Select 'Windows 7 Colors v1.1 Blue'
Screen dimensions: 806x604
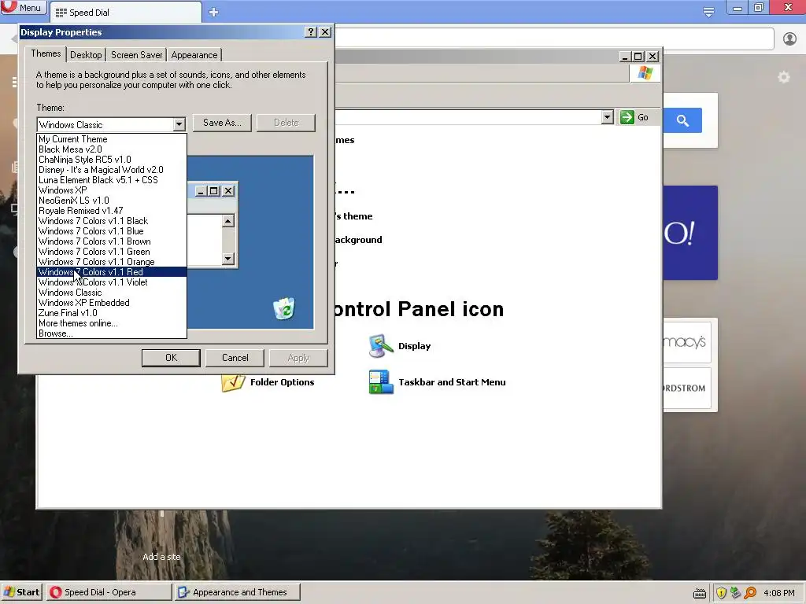(112, 231)
